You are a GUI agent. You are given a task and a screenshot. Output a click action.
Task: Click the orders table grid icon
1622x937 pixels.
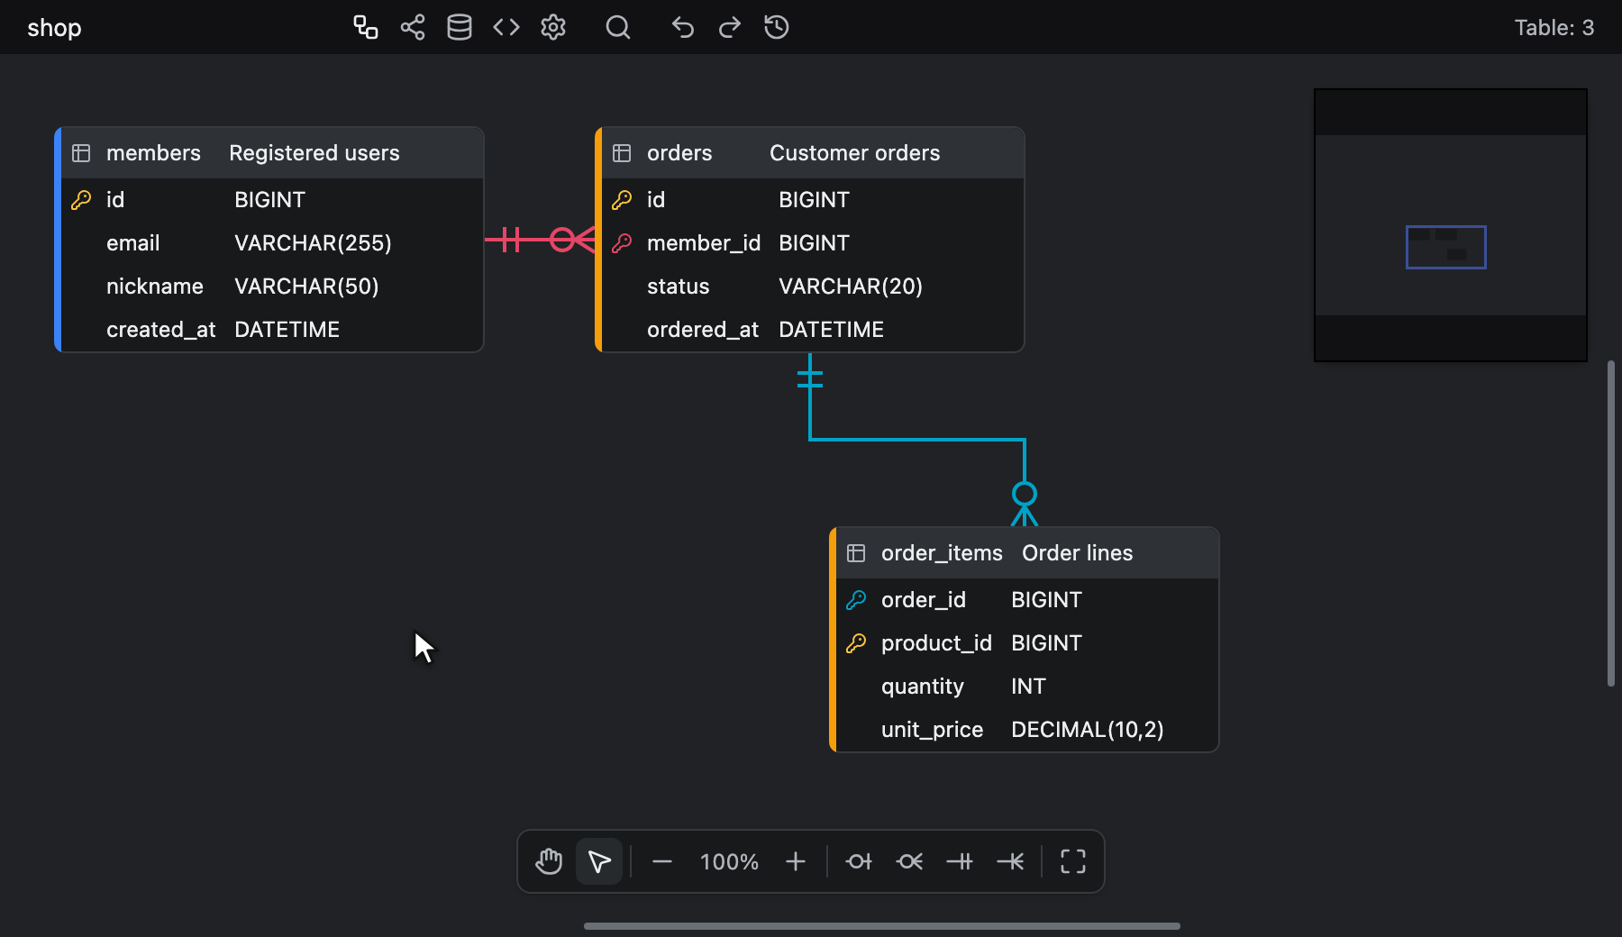tap(622, 153)
